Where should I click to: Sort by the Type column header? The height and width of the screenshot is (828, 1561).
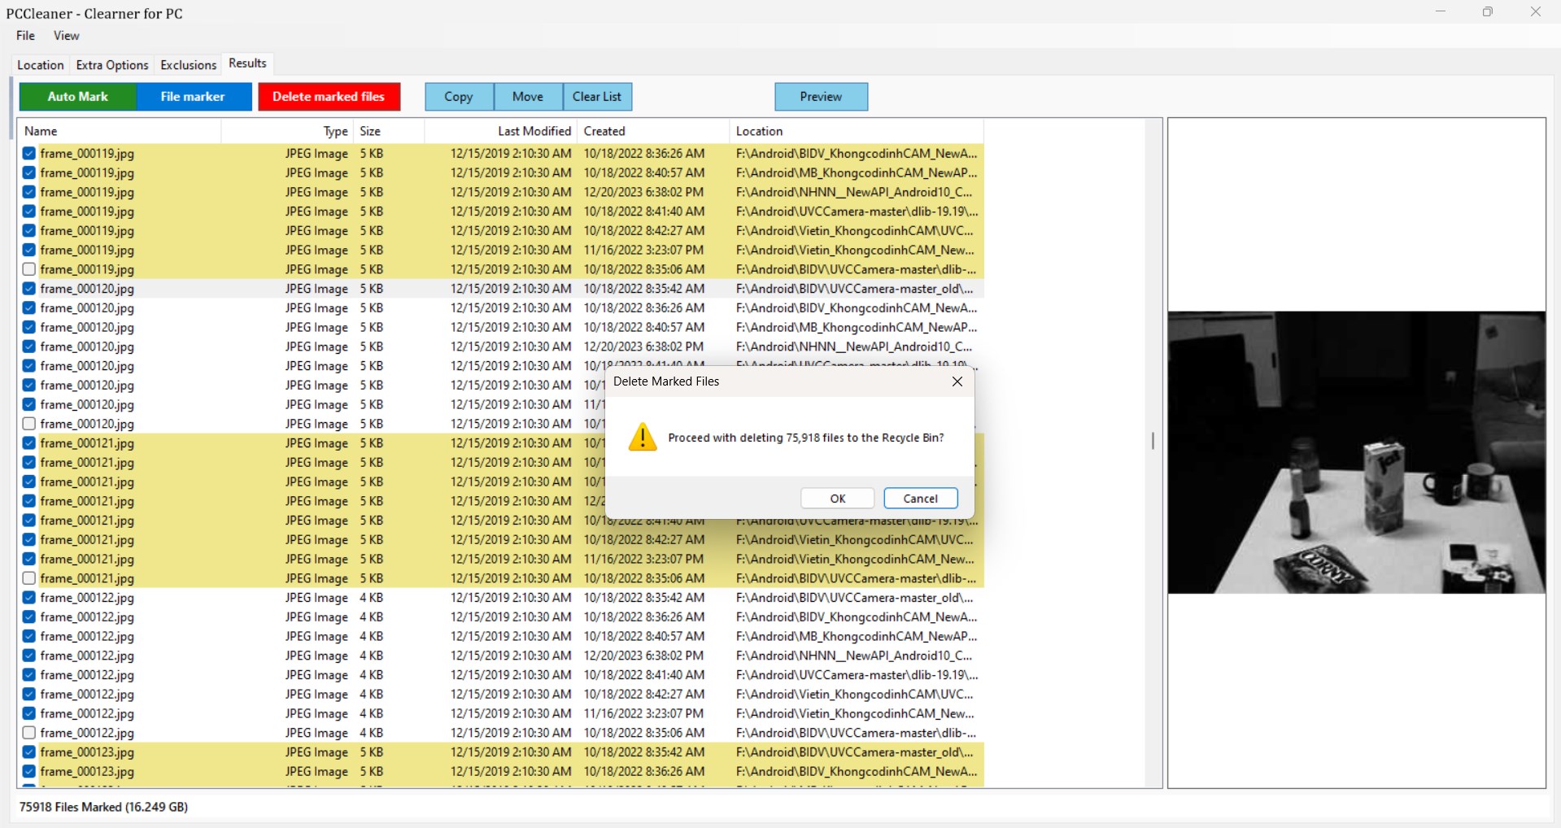pyautogui.click(x=288, y=131)
